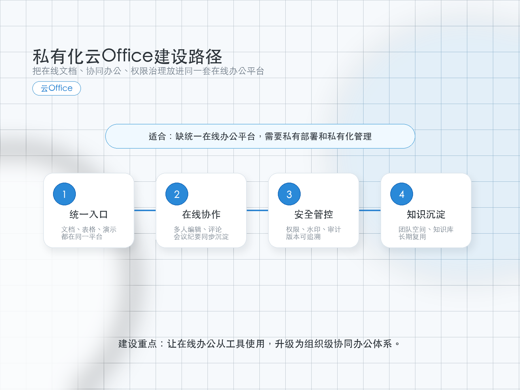The height and width of the screenshot is (390, 520).
Task: Select the 安全管控 card heading
Action: pyautogui.click(x=314, y=214)
